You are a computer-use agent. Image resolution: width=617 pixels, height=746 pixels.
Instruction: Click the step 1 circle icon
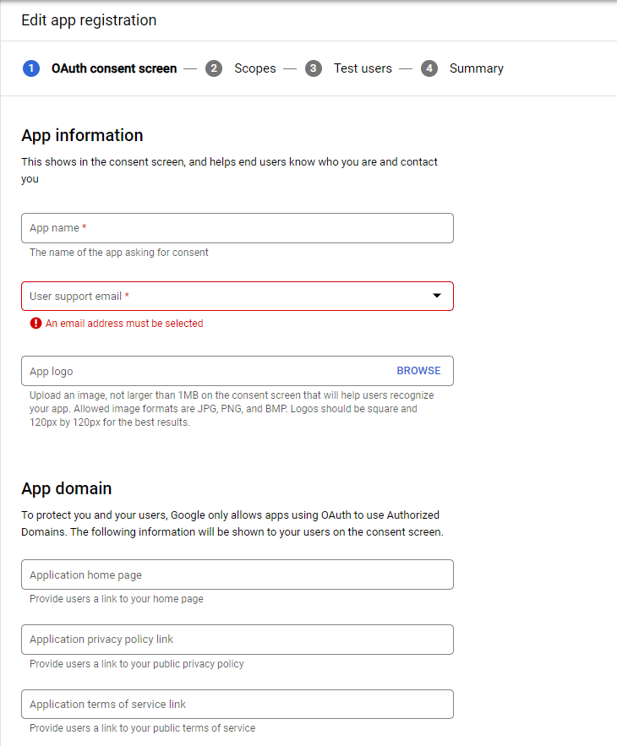click(x=31, y=68)
